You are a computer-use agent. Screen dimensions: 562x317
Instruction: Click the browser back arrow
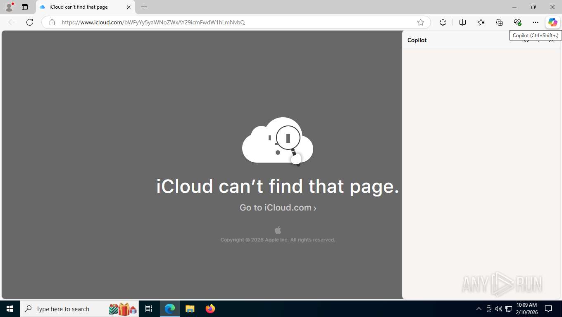[x=12, y=22]
